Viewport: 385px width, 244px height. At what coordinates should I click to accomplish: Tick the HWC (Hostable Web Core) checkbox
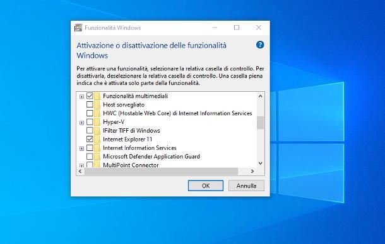[x=90, y=113]
